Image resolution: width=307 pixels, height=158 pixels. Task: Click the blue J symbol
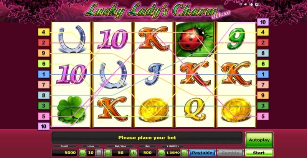point(154,74)
